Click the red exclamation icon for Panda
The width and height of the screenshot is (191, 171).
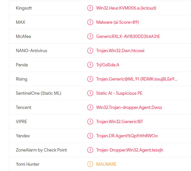tap(90, 65)
